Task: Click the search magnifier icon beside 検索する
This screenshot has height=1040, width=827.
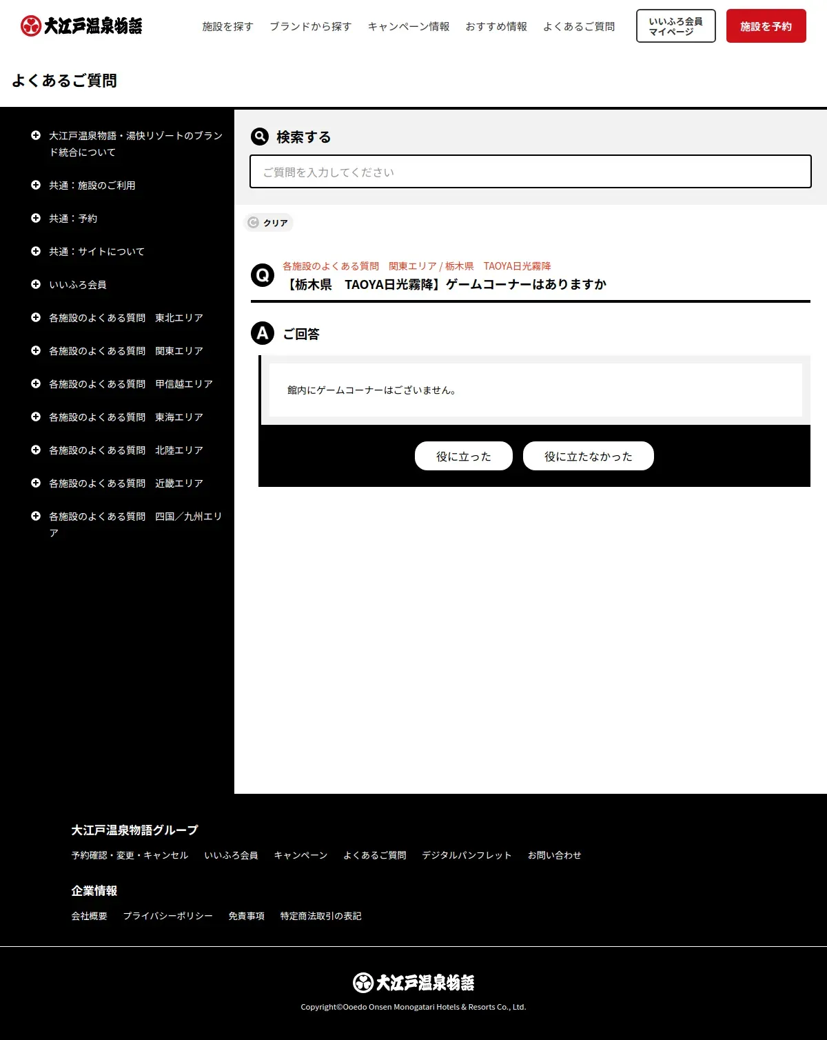Action: click(x=260, y=137)
